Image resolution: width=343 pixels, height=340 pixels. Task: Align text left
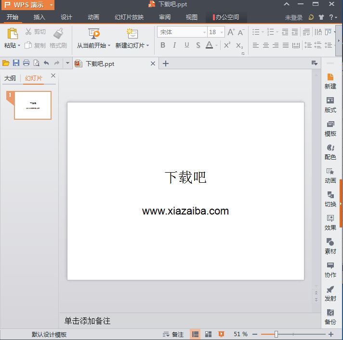256,45
